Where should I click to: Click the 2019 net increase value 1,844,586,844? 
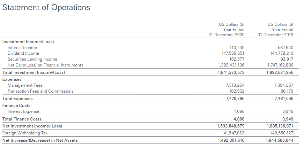tap(280, 140)
